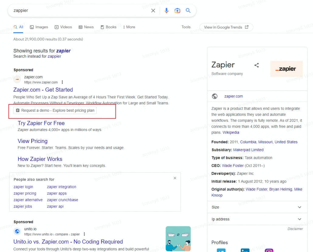Switch to the Videos tab
Viewport: 313px width, 252px height.
tap(63, 27)
